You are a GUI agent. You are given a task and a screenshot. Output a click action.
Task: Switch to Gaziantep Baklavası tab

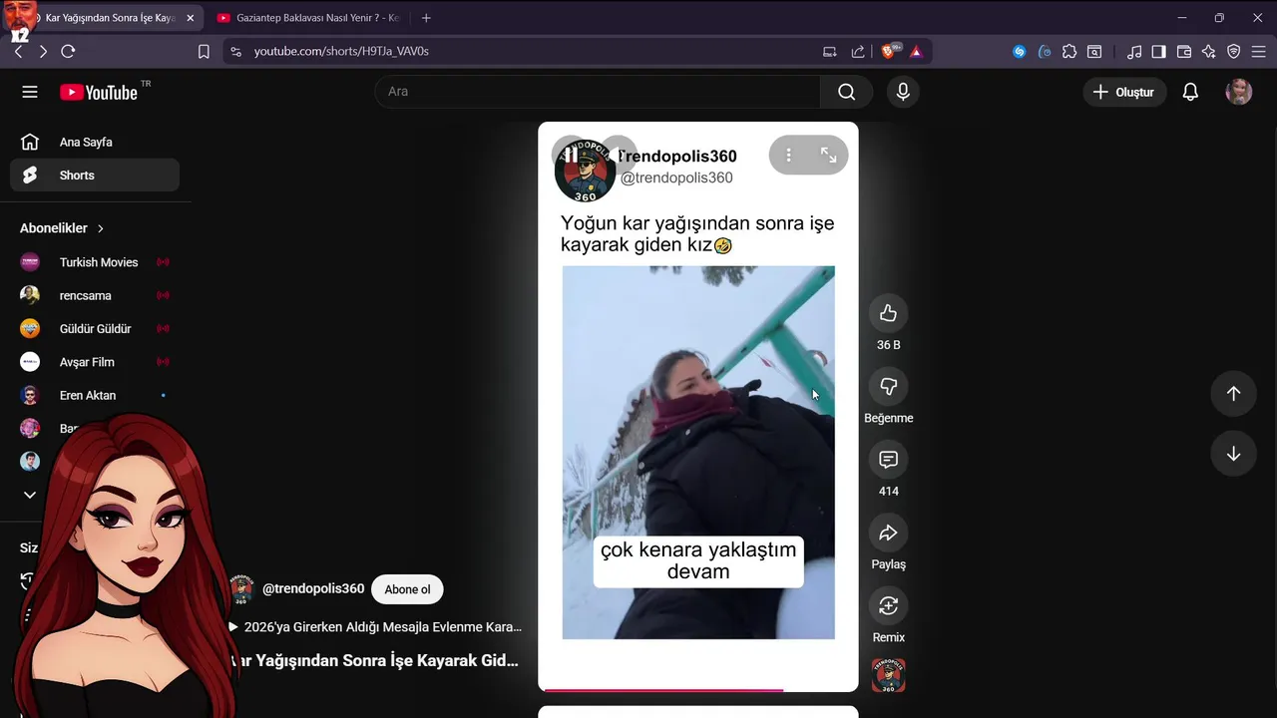307,18
